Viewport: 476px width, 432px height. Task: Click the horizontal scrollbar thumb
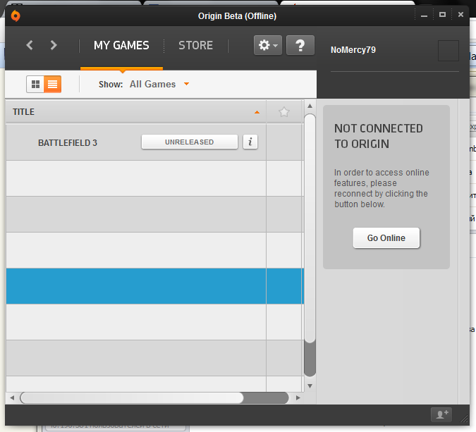coord(132,397)
